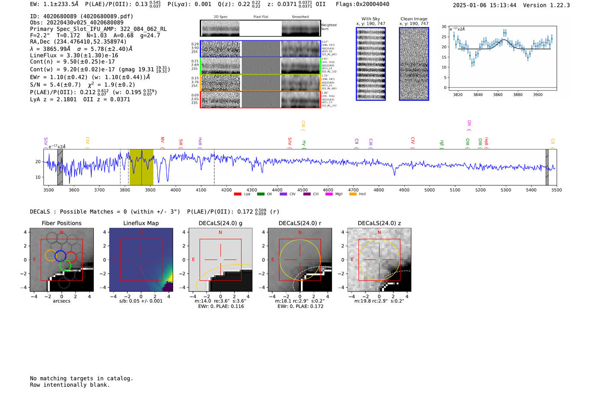
Task: Click the CIV legend swatch under the spectrum
Action: click(283, 194)
